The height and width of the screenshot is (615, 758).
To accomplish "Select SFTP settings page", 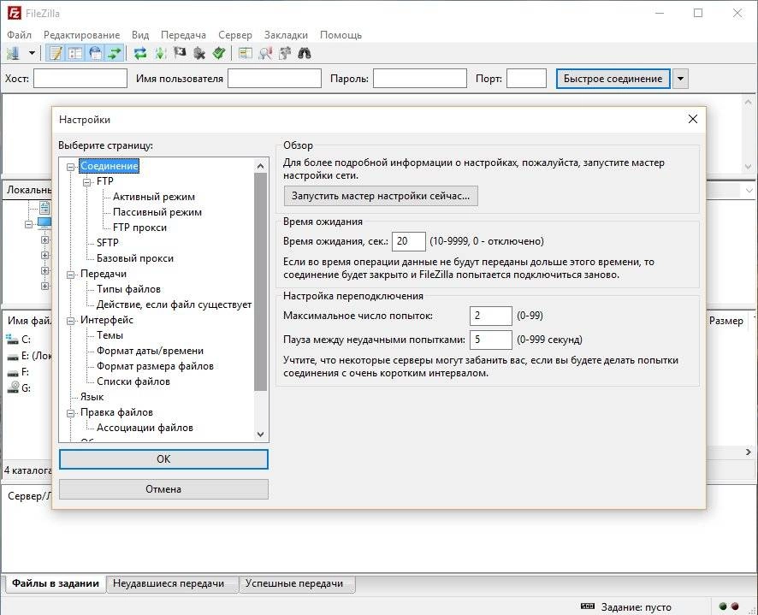I will pos(107,243).
